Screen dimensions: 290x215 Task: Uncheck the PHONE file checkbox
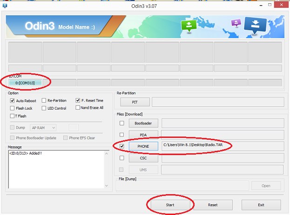121,146
